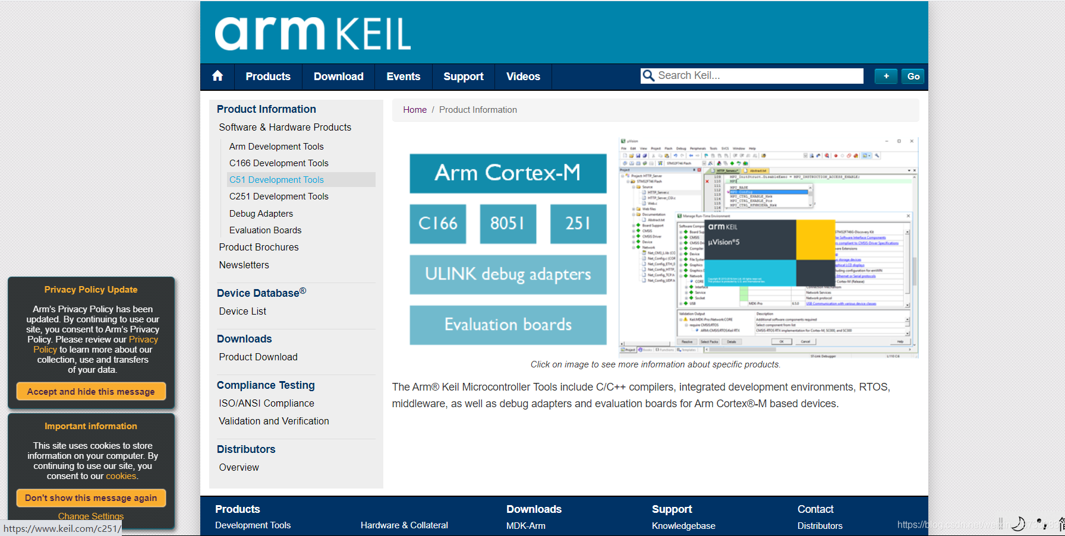Accept and hide the privacy message
This screenshot has height=536, width=1065.
pyautogui.click(x=91, y=392)
